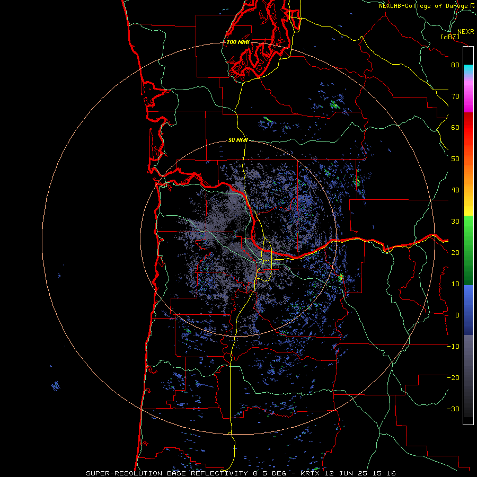Click the 60 dBZ scale value
The width and height of the screenshot is (477, 477).
point(455,127)
